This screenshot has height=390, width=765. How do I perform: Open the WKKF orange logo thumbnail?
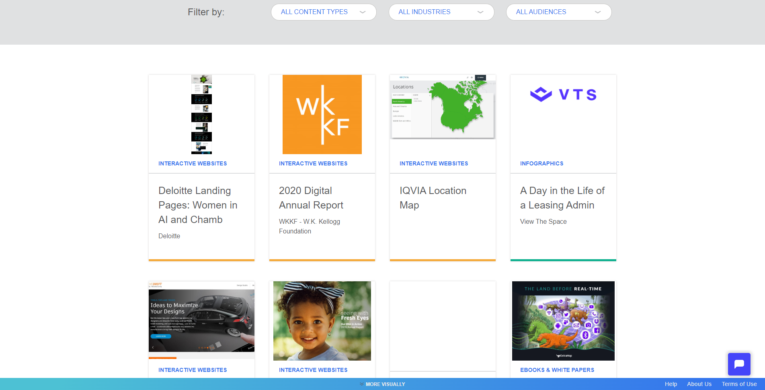(x=322, y=114)
